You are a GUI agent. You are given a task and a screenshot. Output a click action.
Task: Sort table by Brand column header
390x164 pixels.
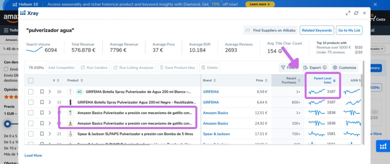[209, 80]
